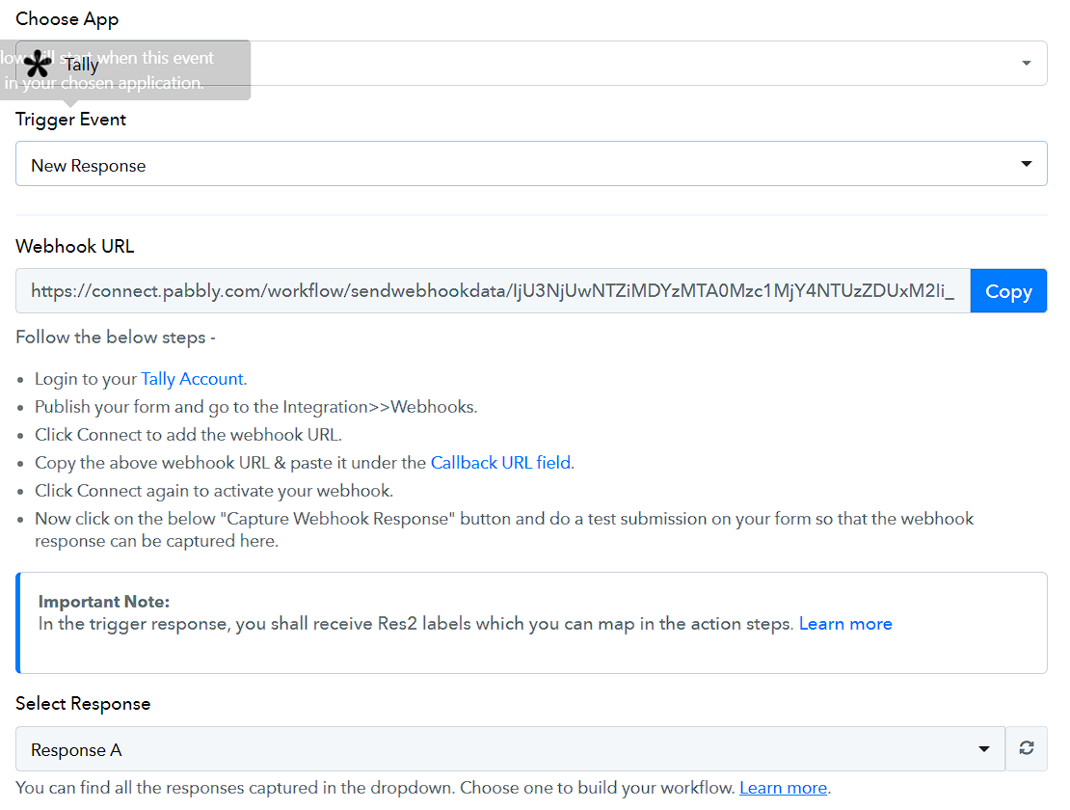Click the Choose App heading

(x=67, y=19)
